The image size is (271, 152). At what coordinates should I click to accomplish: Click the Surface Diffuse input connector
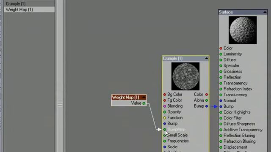(221, 60)
